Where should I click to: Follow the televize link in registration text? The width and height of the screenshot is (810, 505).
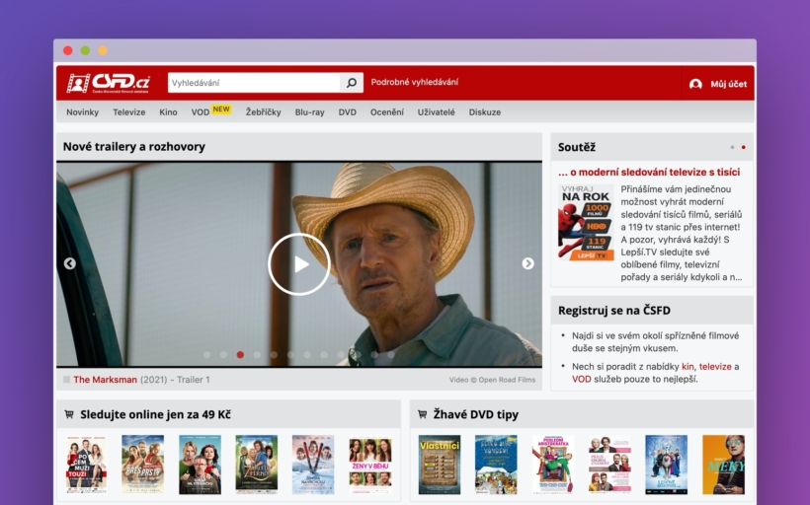point(715,367)
